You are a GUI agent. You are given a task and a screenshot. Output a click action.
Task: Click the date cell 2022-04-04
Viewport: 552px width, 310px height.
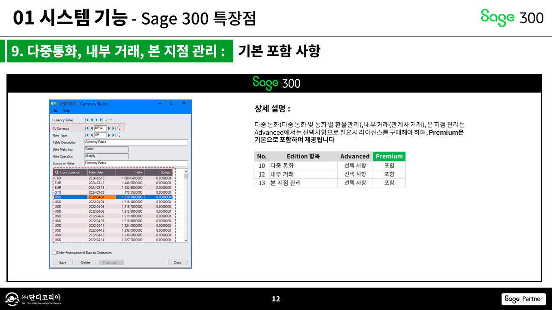coord(101,202)
